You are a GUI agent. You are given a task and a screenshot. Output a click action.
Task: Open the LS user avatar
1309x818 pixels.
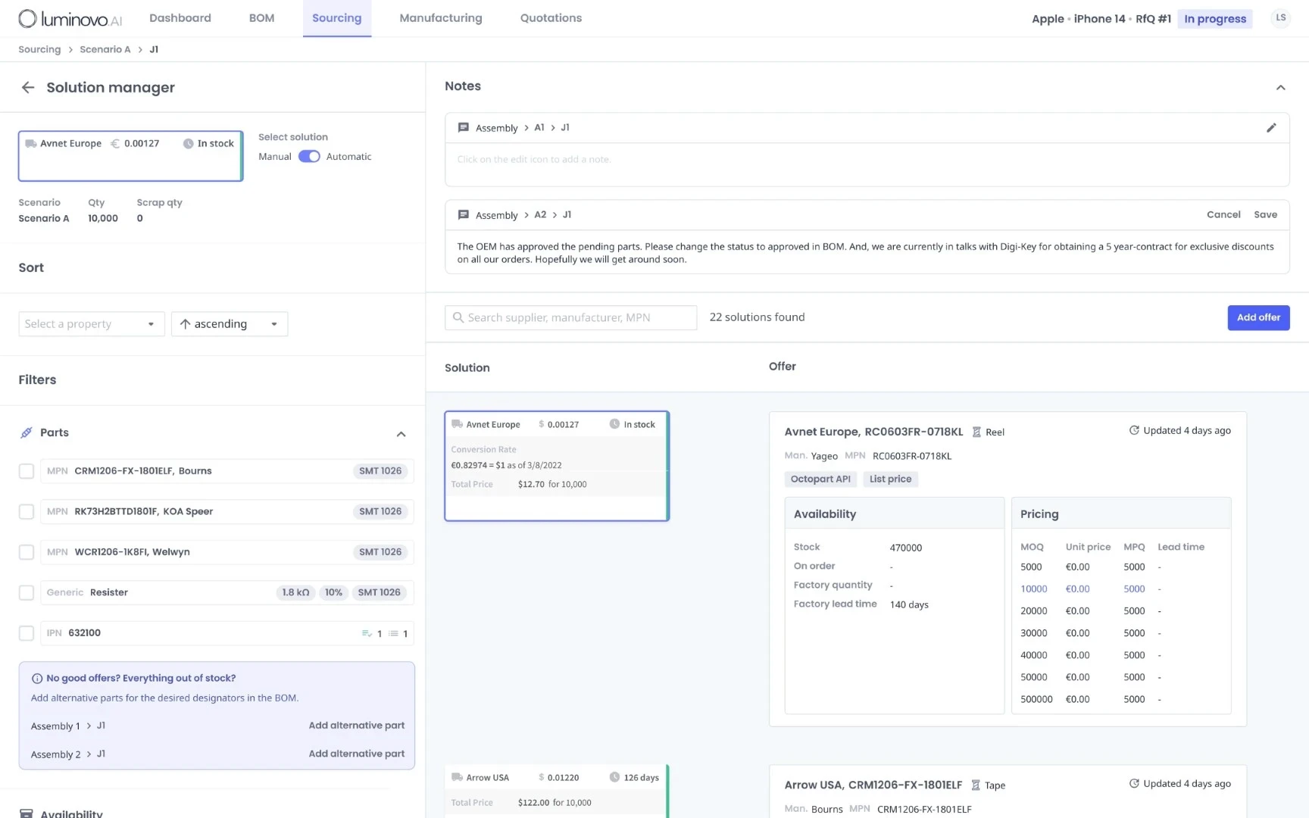point(1280,18)
